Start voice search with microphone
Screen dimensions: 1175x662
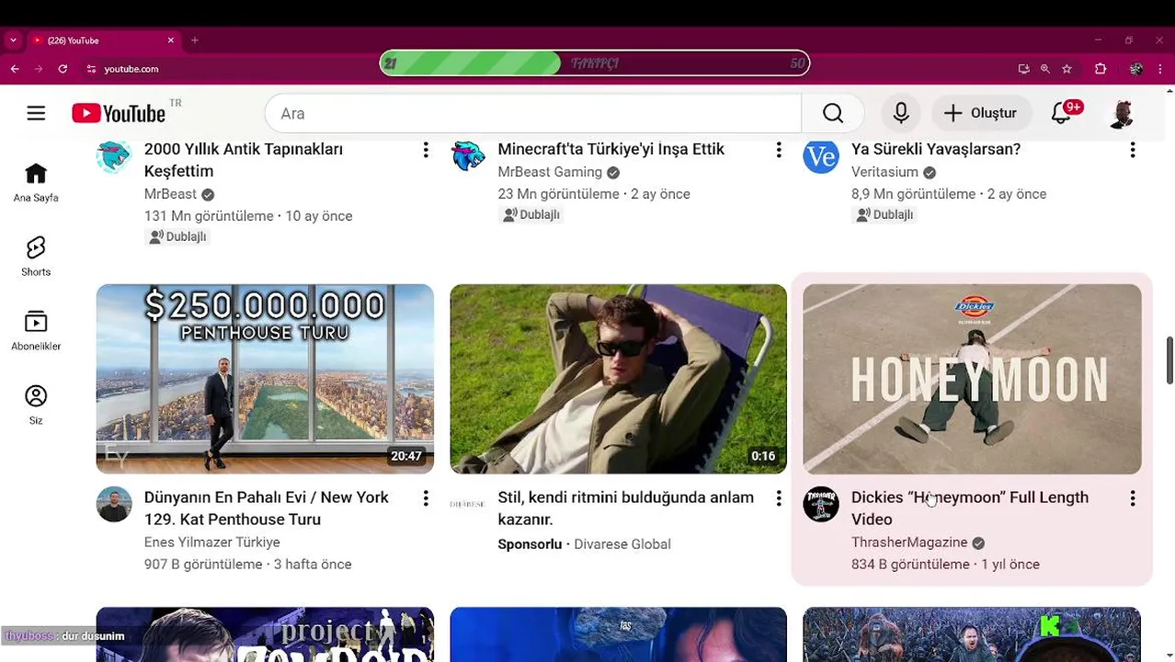[x=901, y=113]
